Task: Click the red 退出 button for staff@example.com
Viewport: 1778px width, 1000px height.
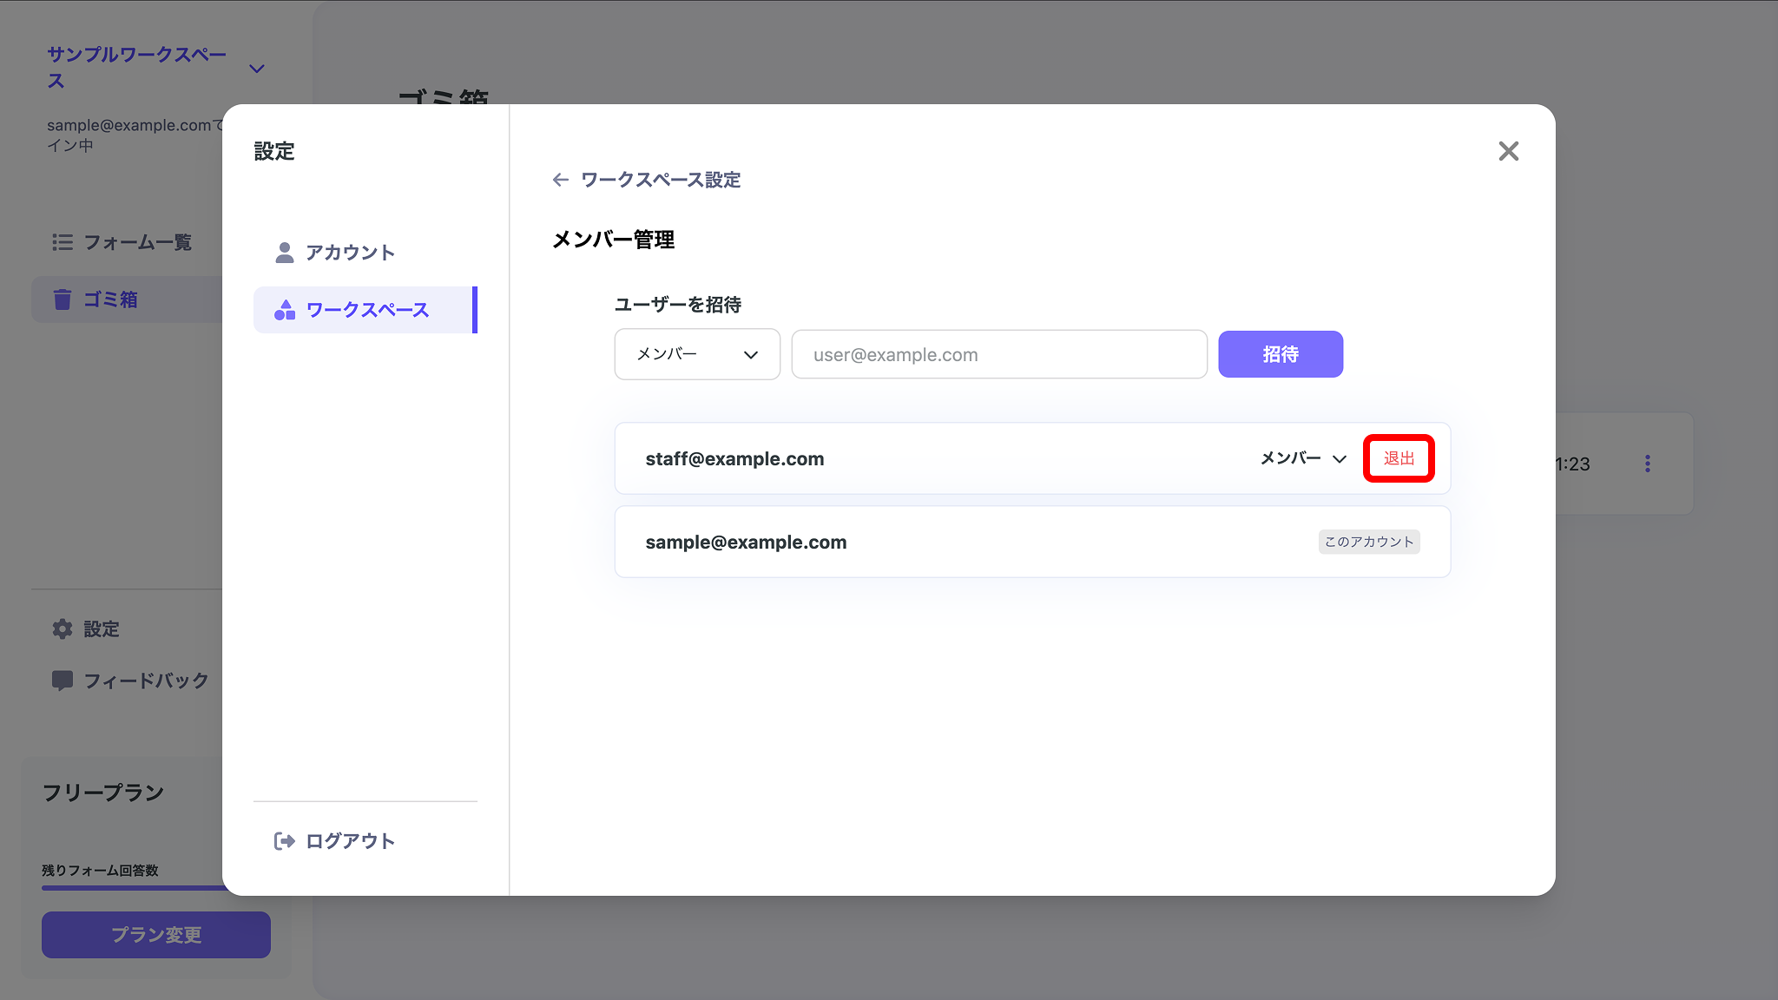Action: tap(1399, 458)
